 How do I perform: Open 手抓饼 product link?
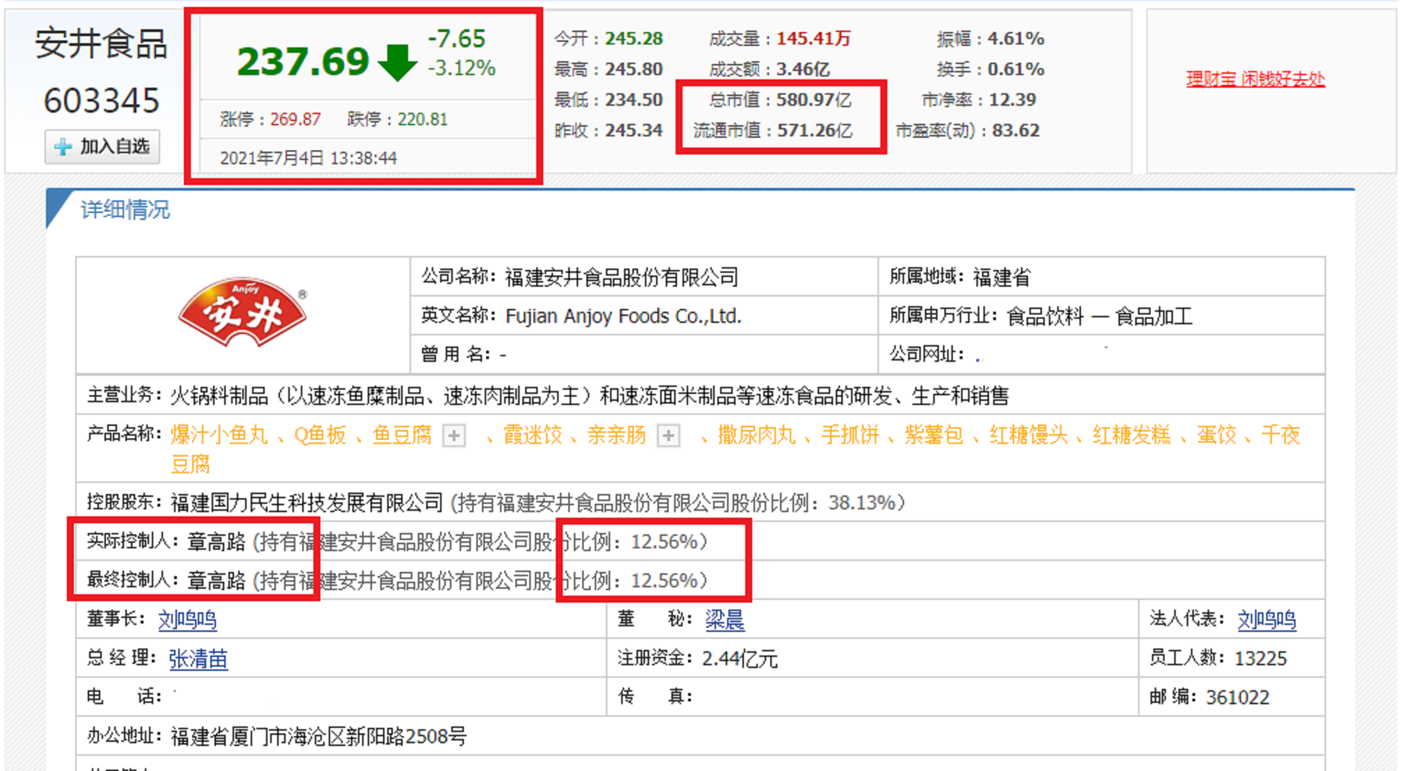(850, 435)
